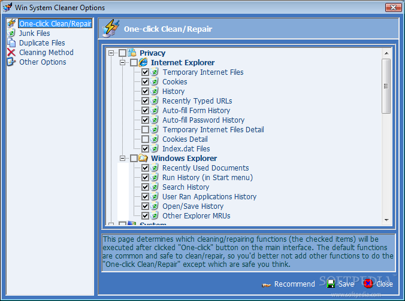
Task: Click the Junk Files recycle bin icon
Action: (11, 33)
